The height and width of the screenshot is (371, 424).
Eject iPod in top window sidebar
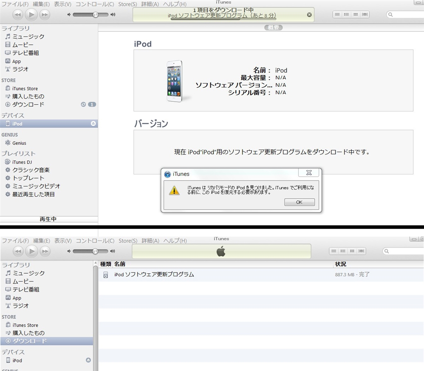click(x=93, y=123)
